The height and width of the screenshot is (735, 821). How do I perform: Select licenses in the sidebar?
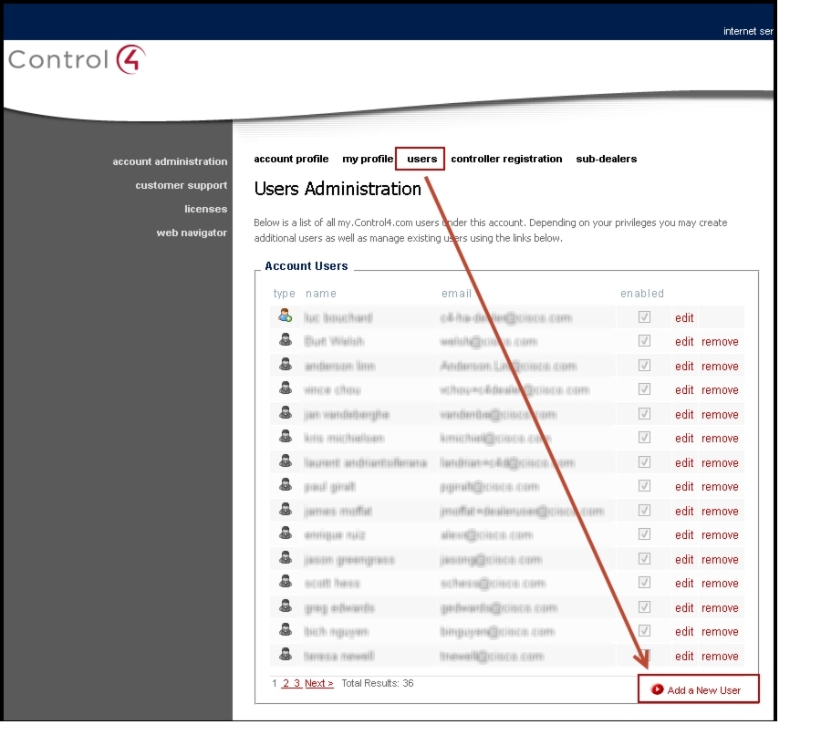coord(206,209)
